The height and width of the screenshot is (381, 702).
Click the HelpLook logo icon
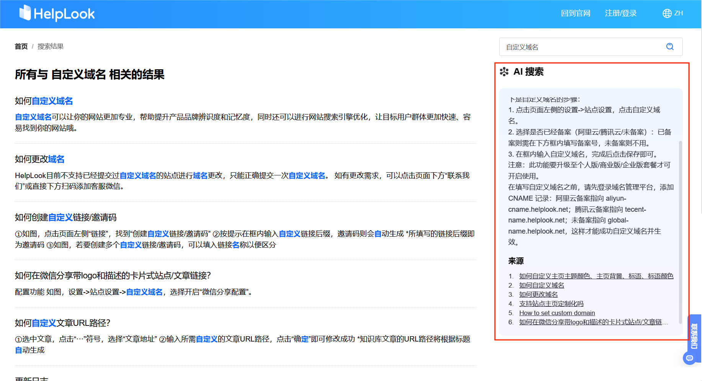[25, 13]
